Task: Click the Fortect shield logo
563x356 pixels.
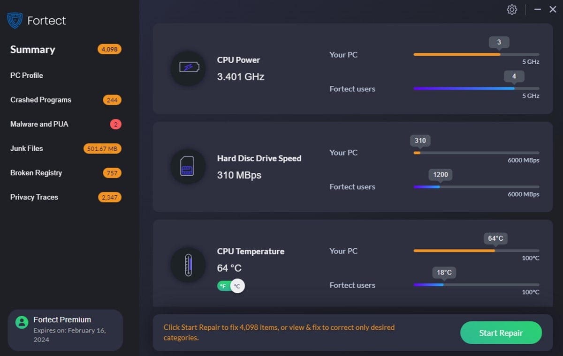Action: [x=15, y=21]
